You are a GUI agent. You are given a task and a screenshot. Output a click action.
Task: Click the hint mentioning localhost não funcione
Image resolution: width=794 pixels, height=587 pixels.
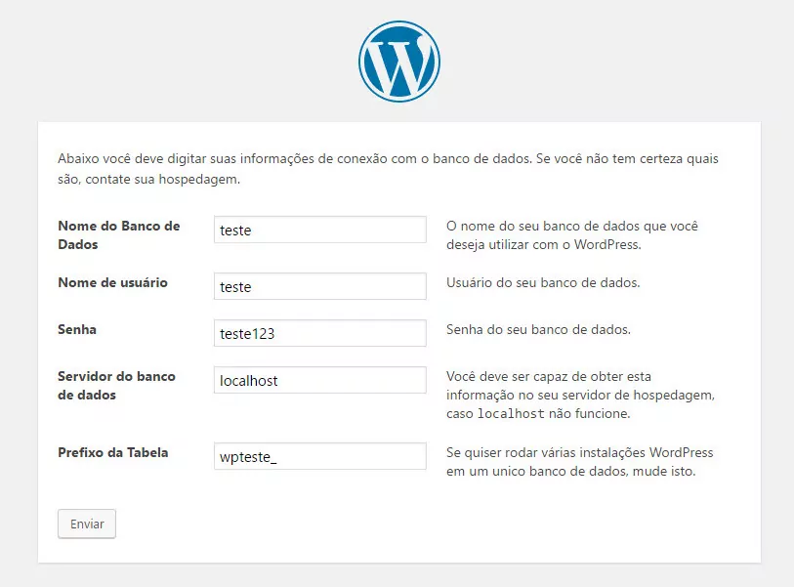point(580,395)
